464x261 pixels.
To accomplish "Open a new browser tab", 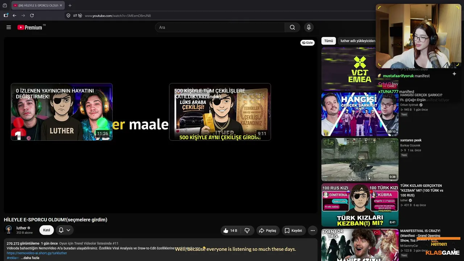I will pyautogui.click(x=70, y=5).
